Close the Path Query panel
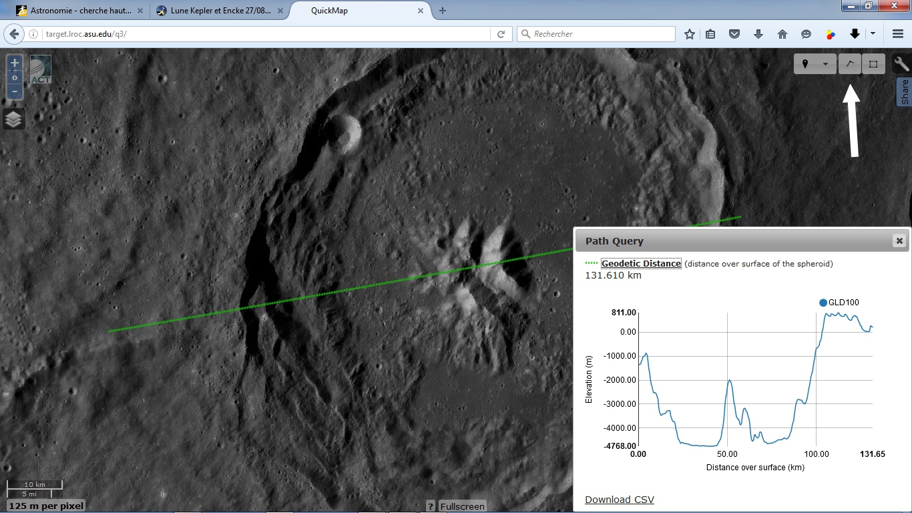Screen dimensions: 912x513 pyautogui.click(x=899, y=241)
